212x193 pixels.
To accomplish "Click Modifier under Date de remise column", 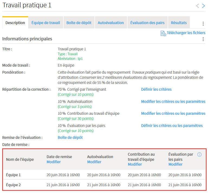I will pos(54,162).
